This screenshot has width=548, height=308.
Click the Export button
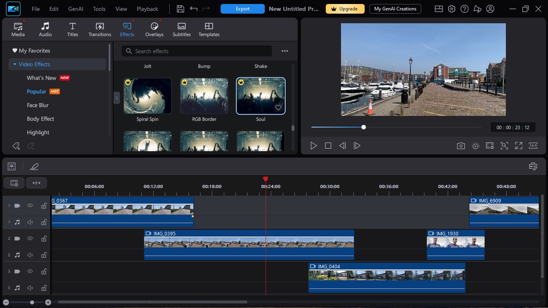243,9
